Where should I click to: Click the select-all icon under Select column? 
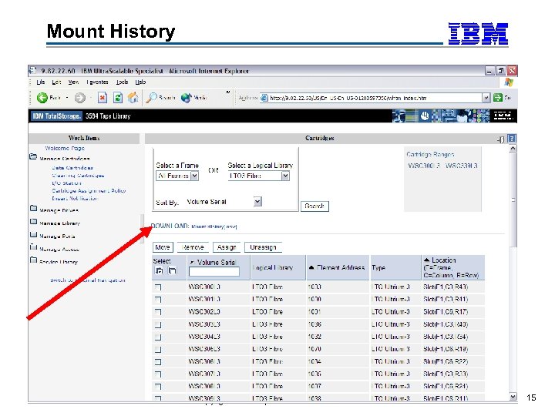(160, 271)
